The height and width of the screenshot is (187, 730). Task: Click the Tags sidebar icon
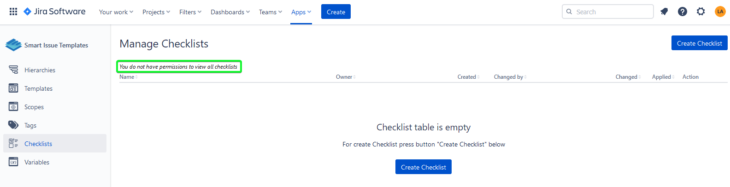13,125
